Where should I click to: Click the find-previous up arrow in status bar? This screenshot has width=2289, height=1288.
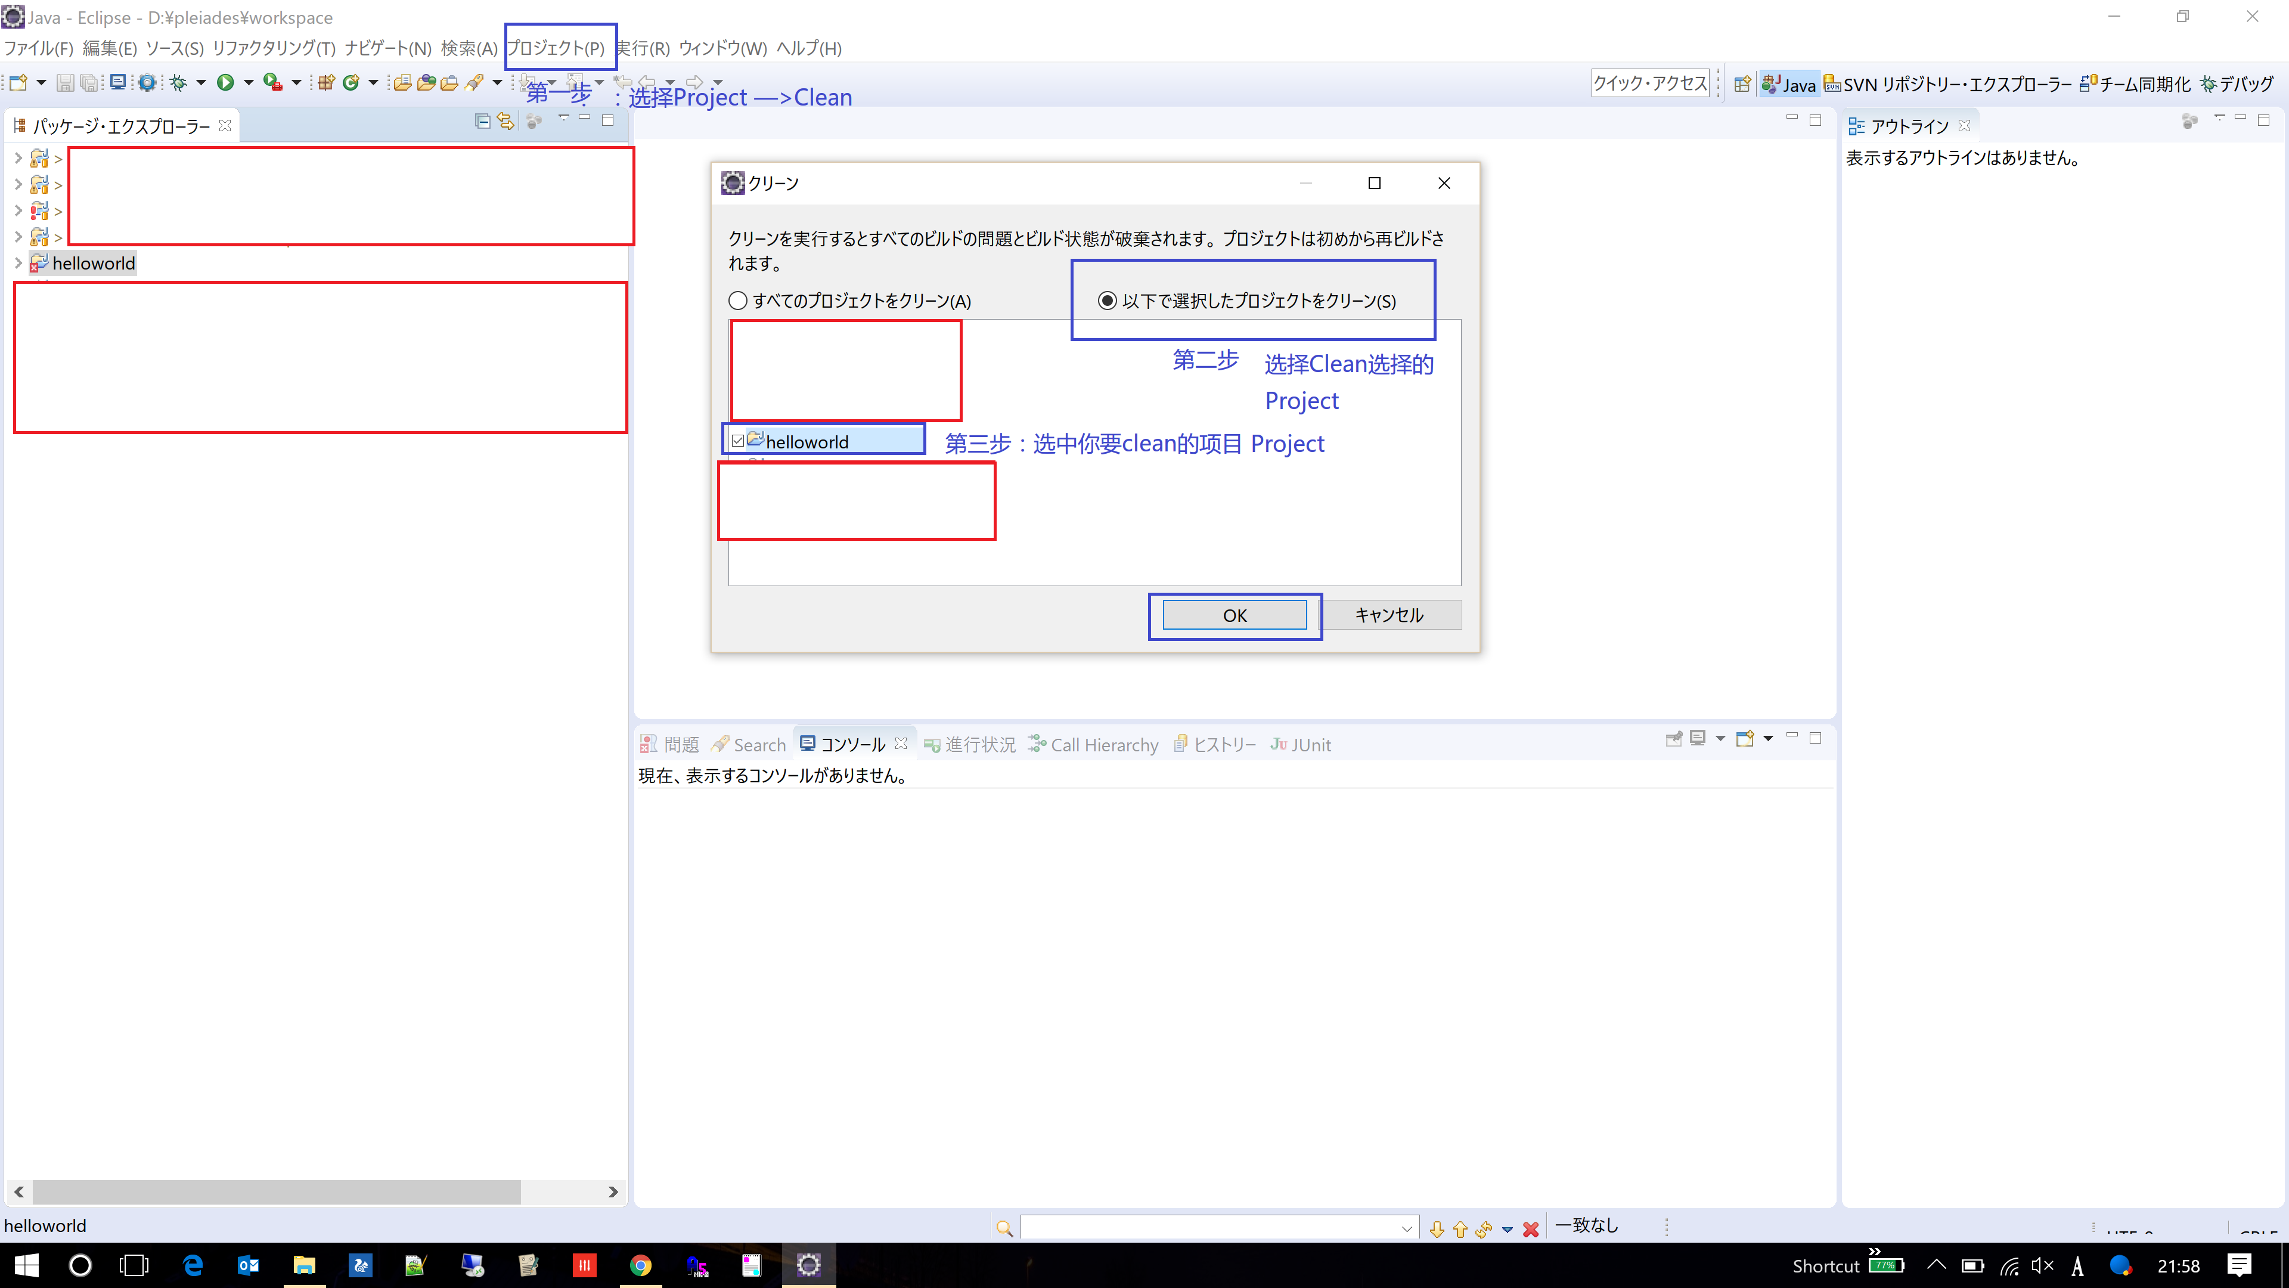(1460, 1230)
